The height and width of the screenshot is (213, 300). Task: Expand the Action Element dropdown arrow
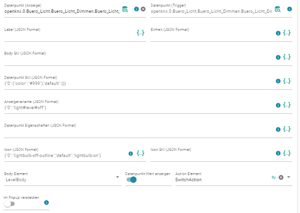coord(289,177)
